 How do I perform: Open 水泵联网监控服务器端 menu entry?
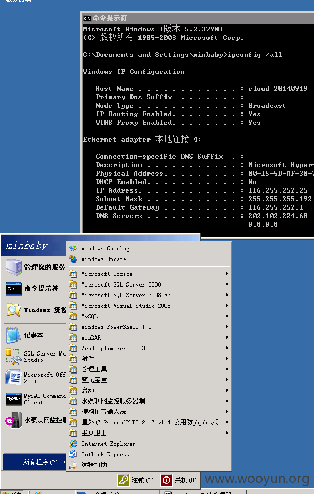(x=149, y=401)
